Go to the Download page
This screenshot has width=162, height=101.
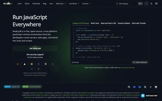click(36, 4)
